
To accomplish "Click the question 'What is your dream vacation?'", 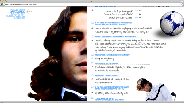I will [x=107, y=64].
